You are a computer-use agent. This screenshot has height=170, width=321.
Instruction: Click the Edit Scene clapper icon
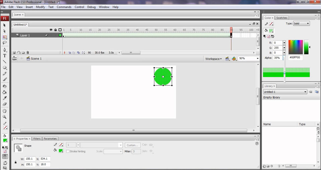click(227, 59)
